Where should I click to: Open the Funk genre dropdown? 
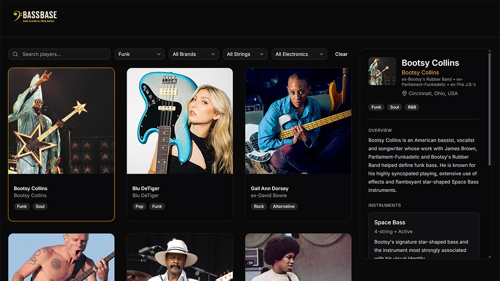click(x=140, y=54)
